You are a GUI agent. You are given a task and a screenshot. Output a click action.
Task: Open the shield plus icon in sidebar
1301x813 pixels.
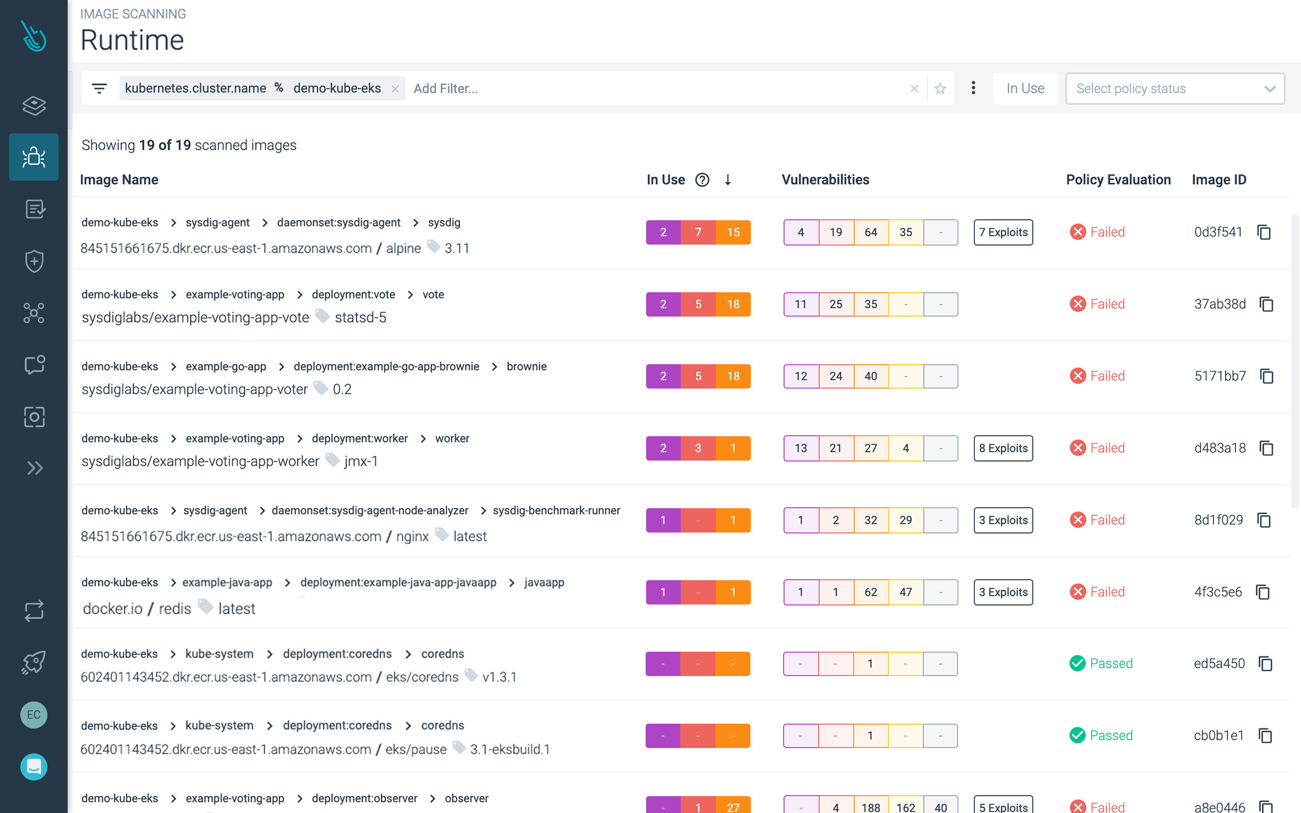coord(34,262)
